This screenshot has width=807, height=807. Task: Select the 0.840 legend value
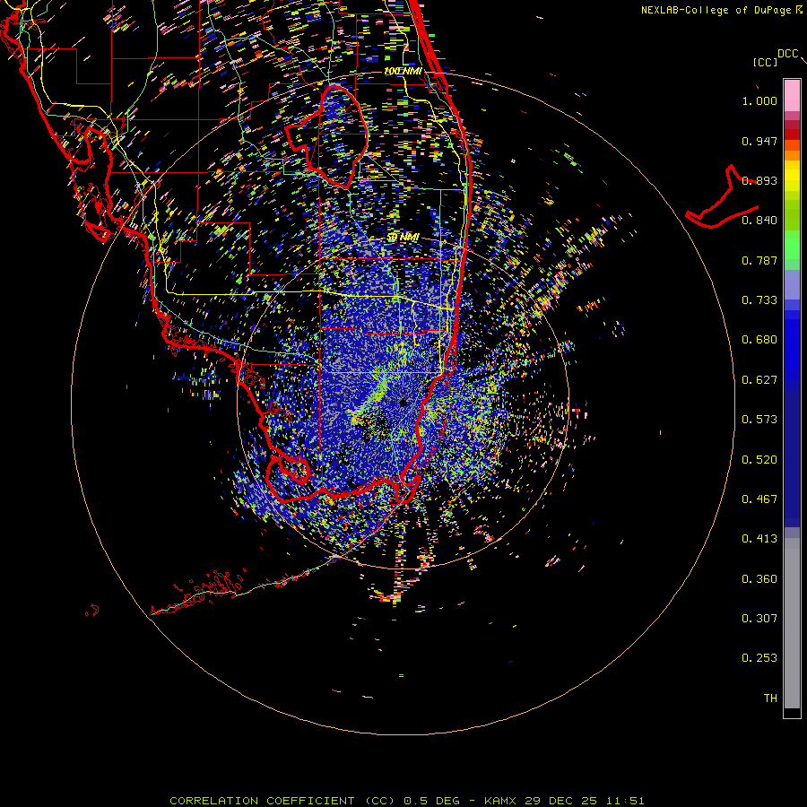coord(759,221)
